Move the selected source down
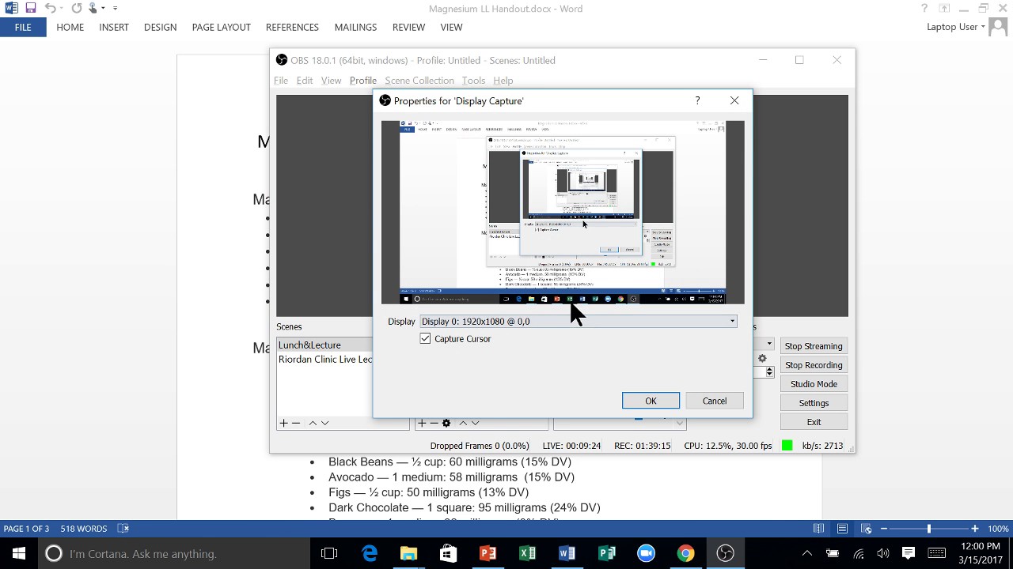1013x569 pixels. [x=475, y=424]
